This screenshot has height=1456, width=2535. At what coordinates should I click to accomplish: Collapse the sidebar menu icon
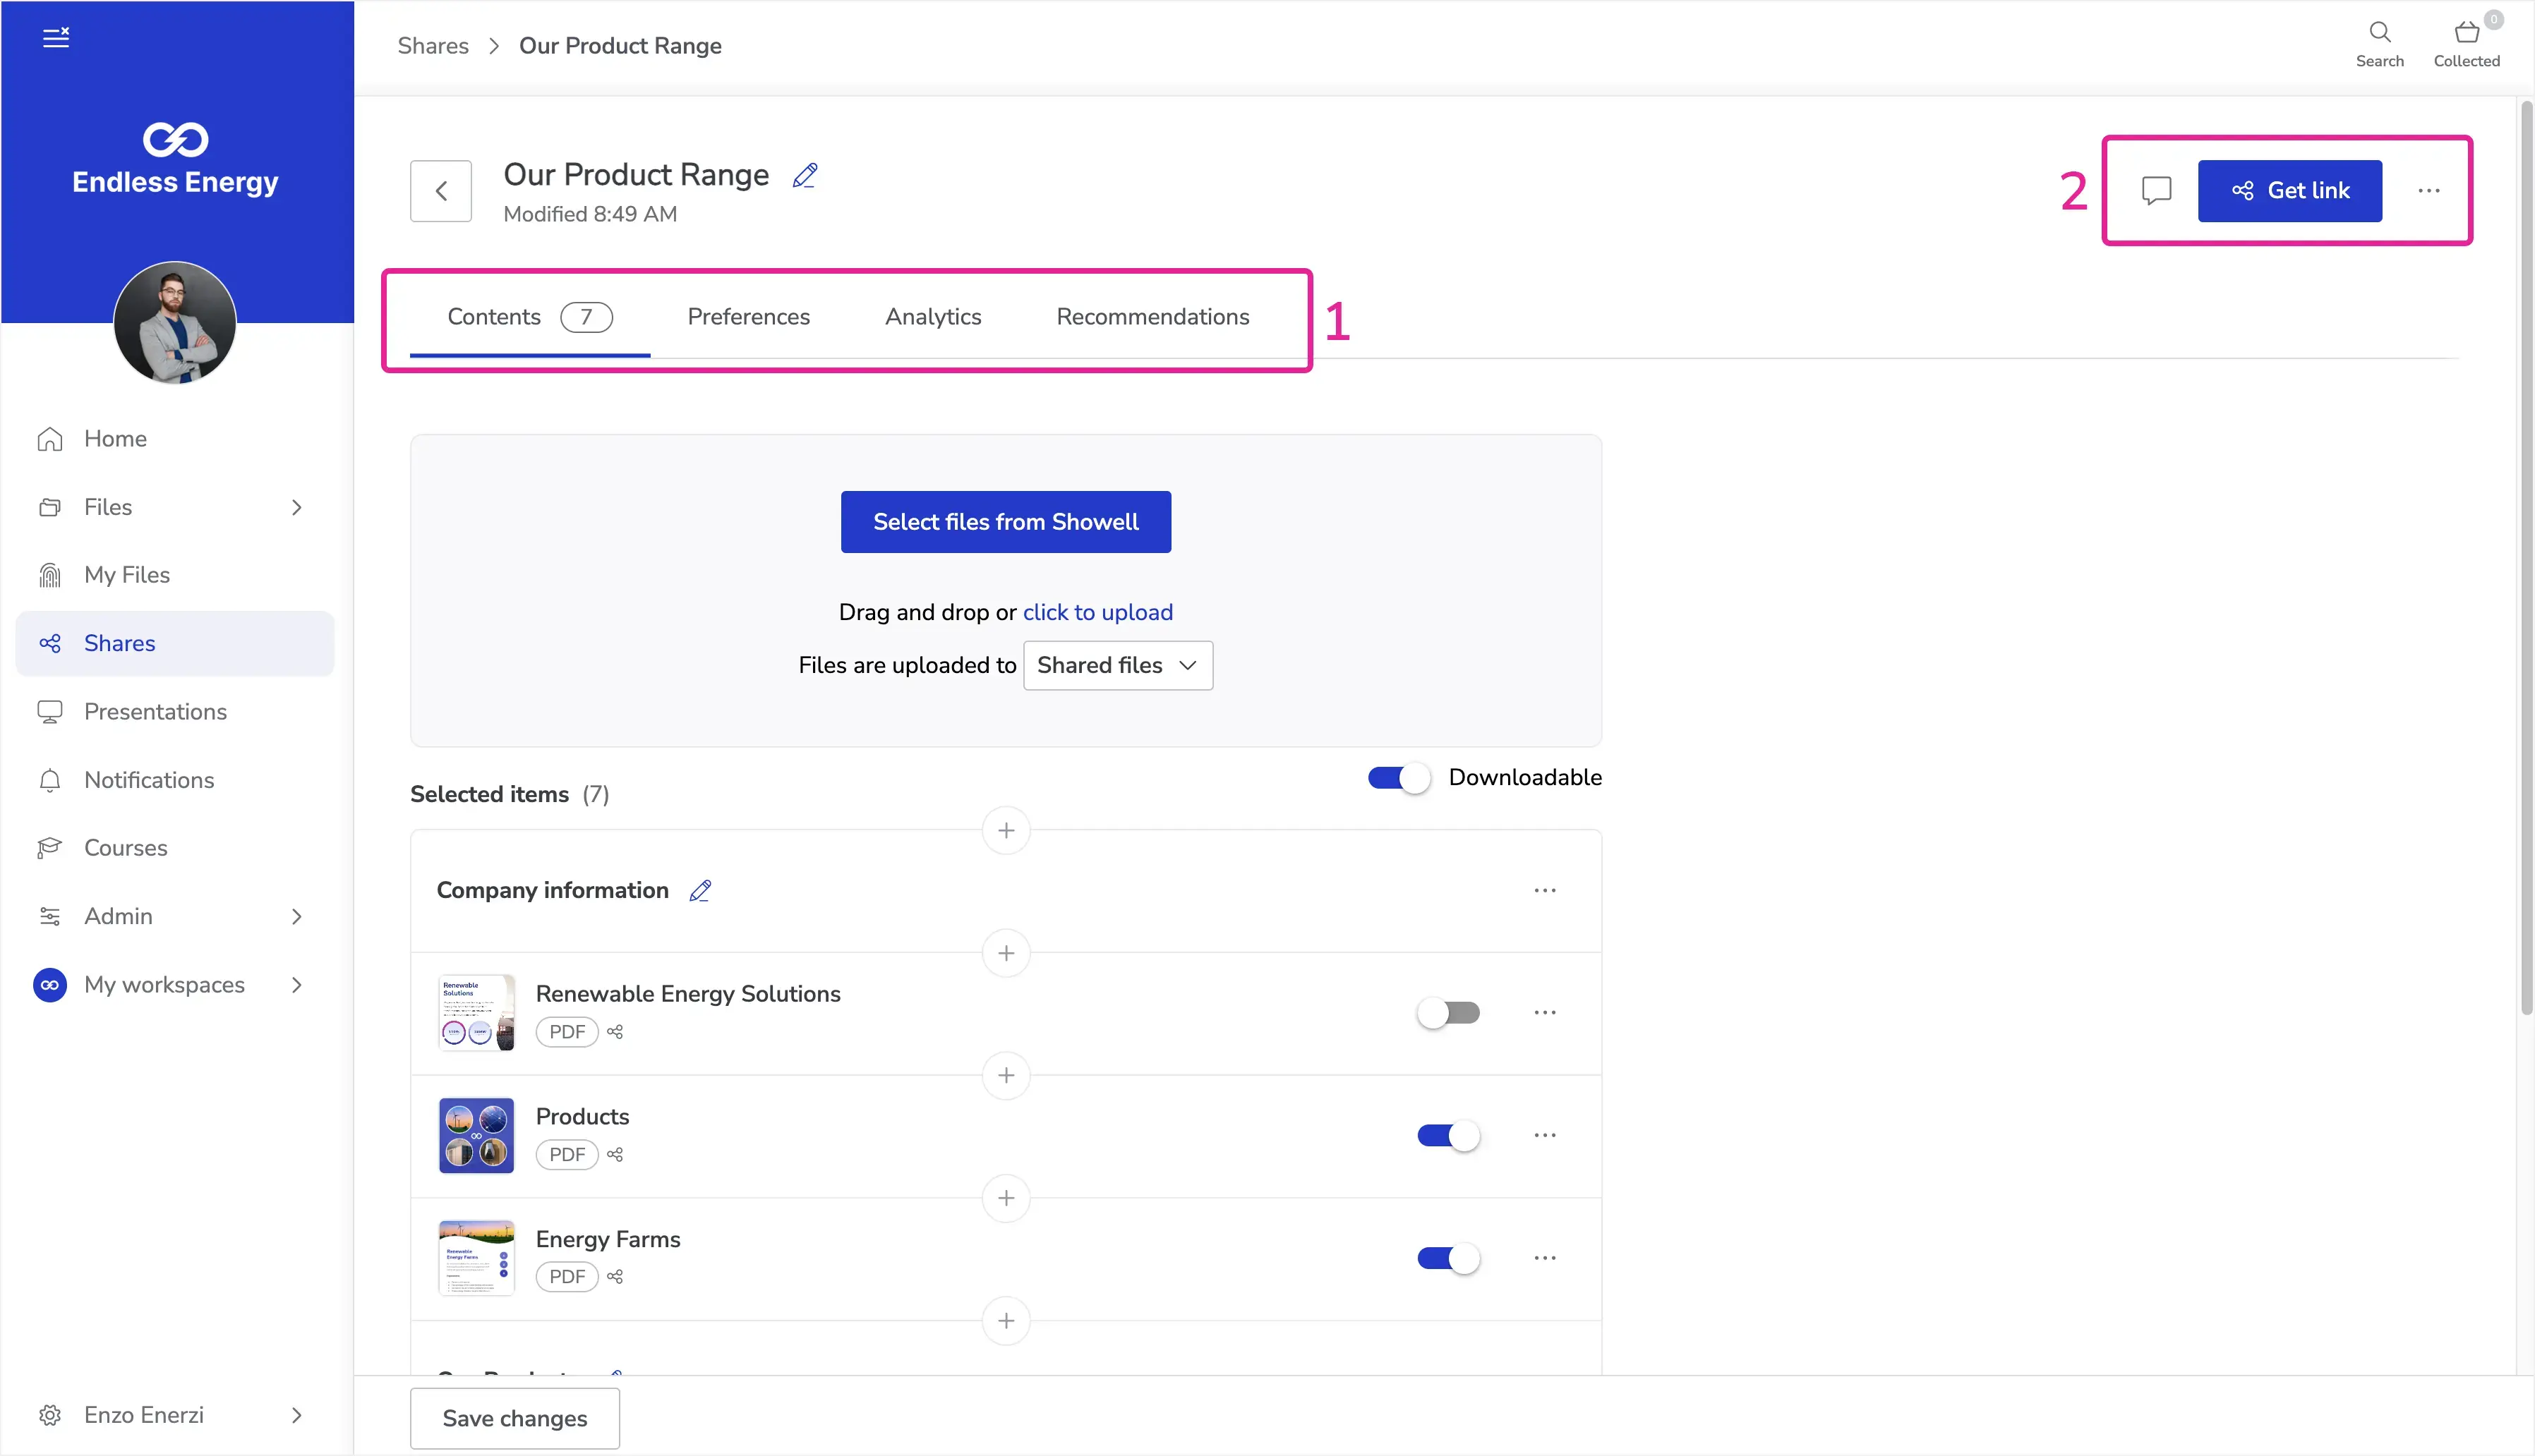(56, 38)
